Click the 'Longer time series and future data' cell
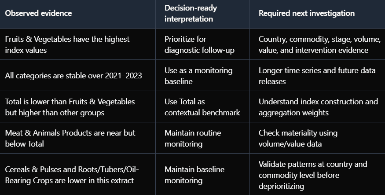Image resolution: width=385 pixels, height=195 pixels. coord(317,75)
